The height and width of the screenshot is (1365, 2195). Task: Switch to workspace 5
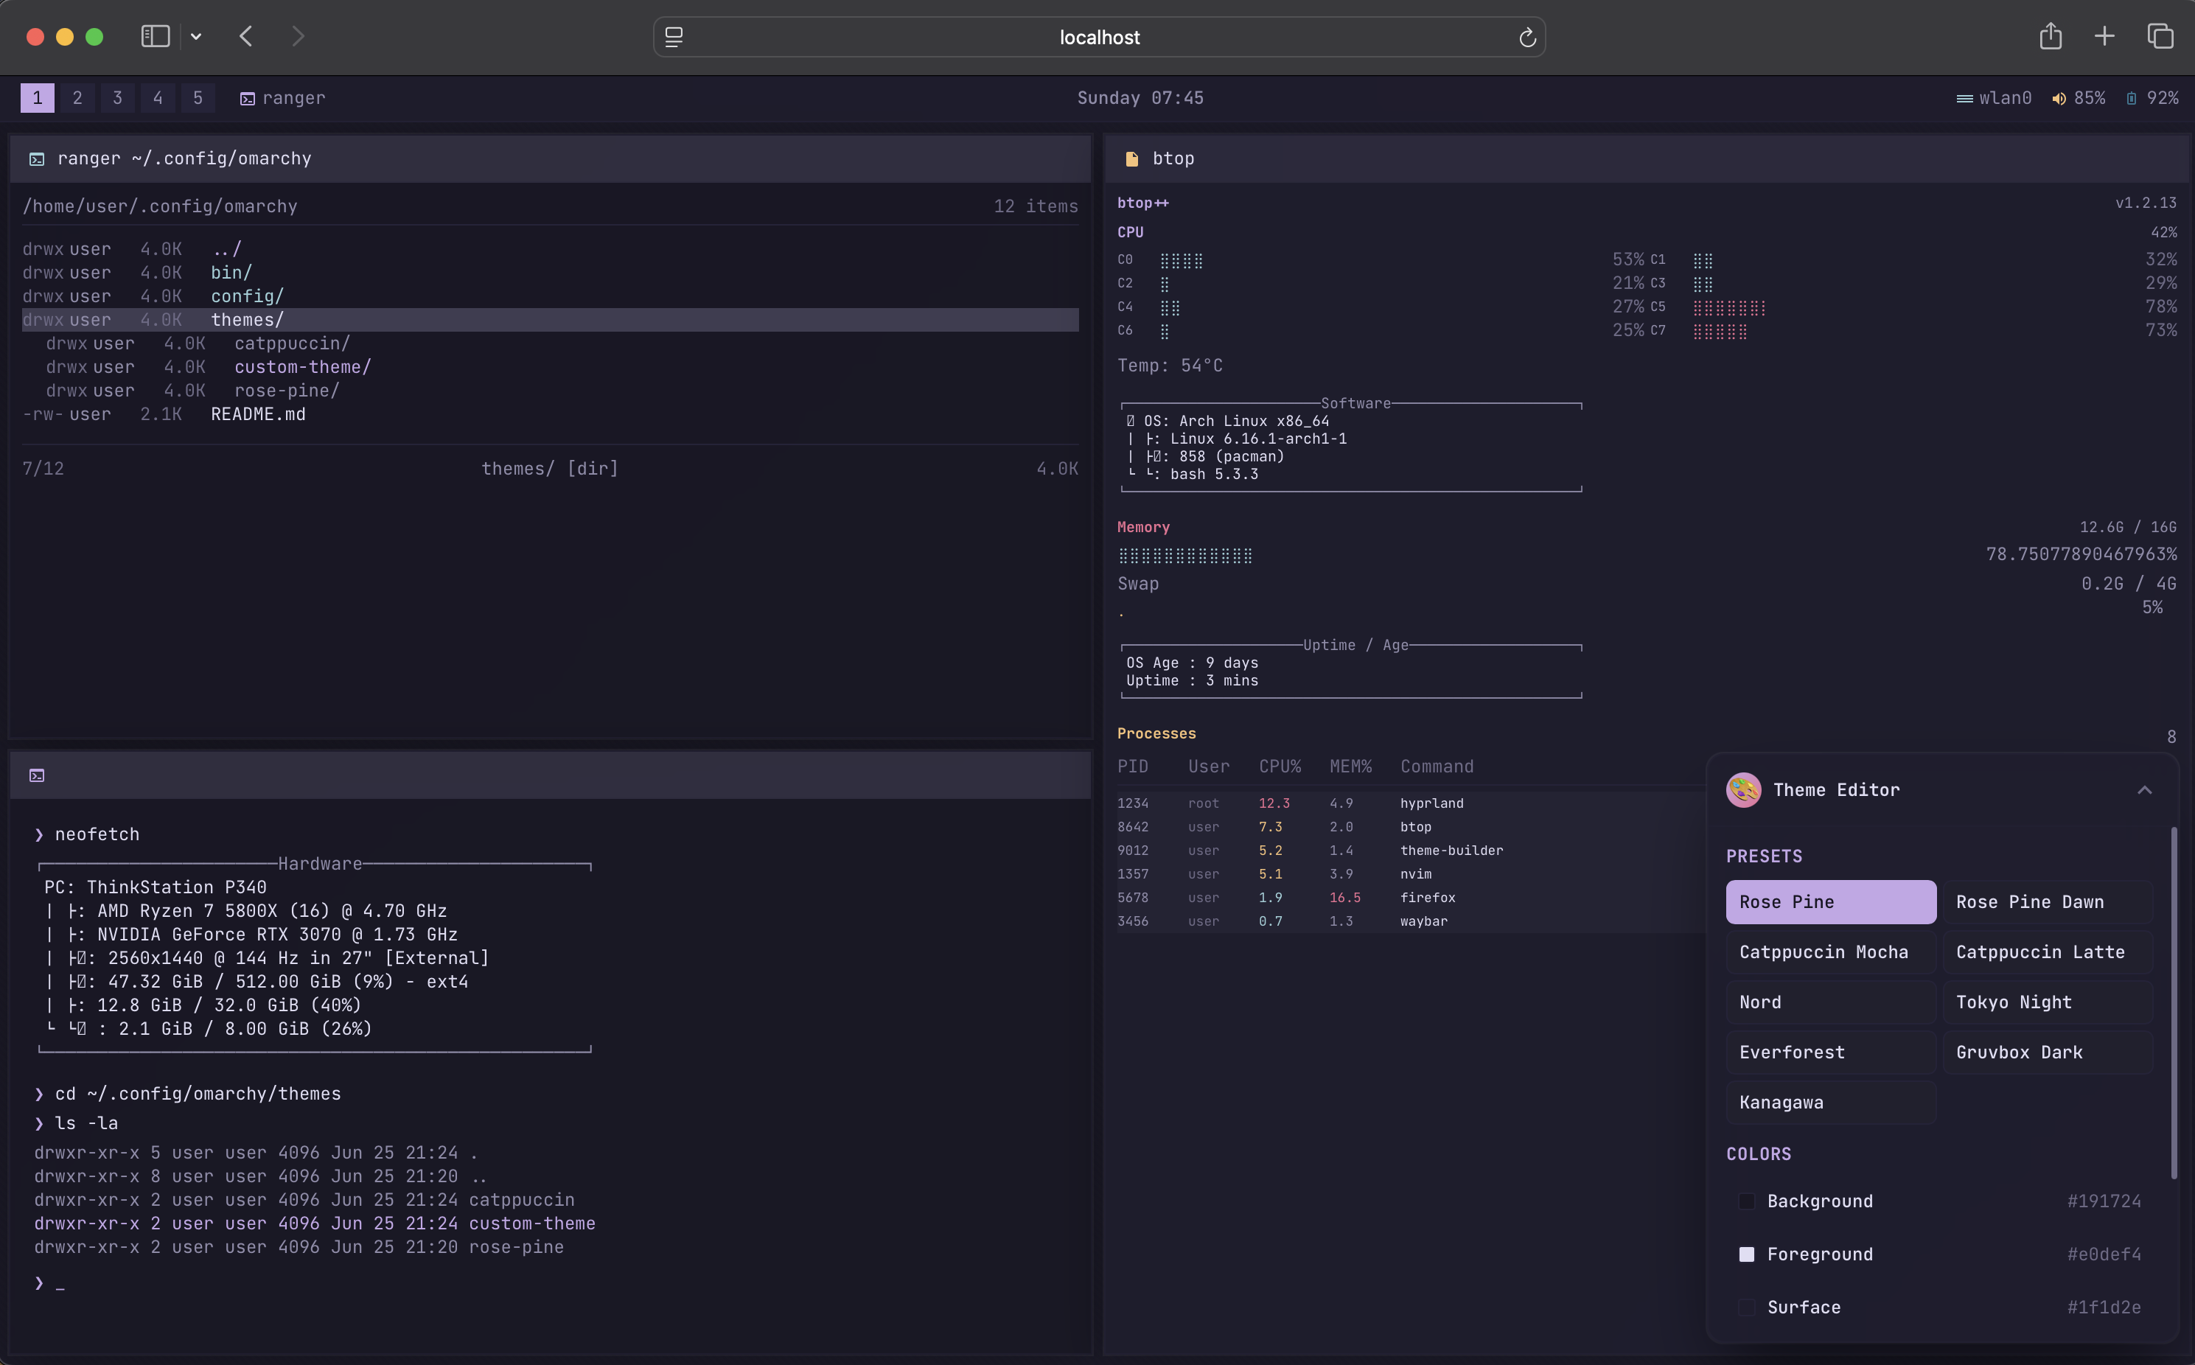click(198, 97)
